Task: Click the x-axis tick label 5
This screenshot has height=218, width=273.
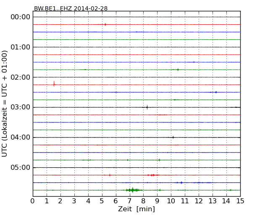Action: coord(102,201)
